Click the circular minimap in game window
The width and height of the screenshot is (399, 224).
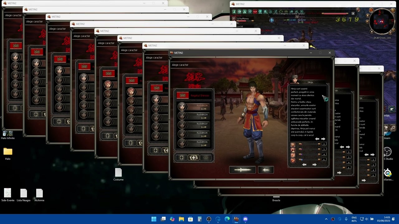(382, 21)
